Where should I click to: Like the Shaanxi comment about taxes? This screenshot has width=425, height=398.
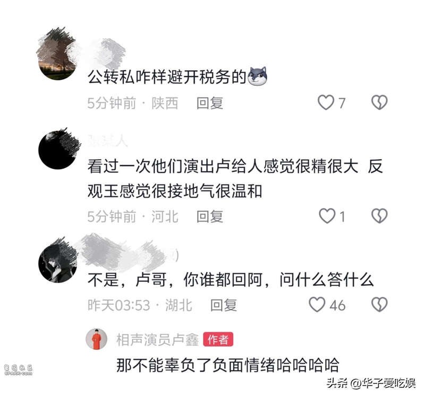[x=326, y=102]
